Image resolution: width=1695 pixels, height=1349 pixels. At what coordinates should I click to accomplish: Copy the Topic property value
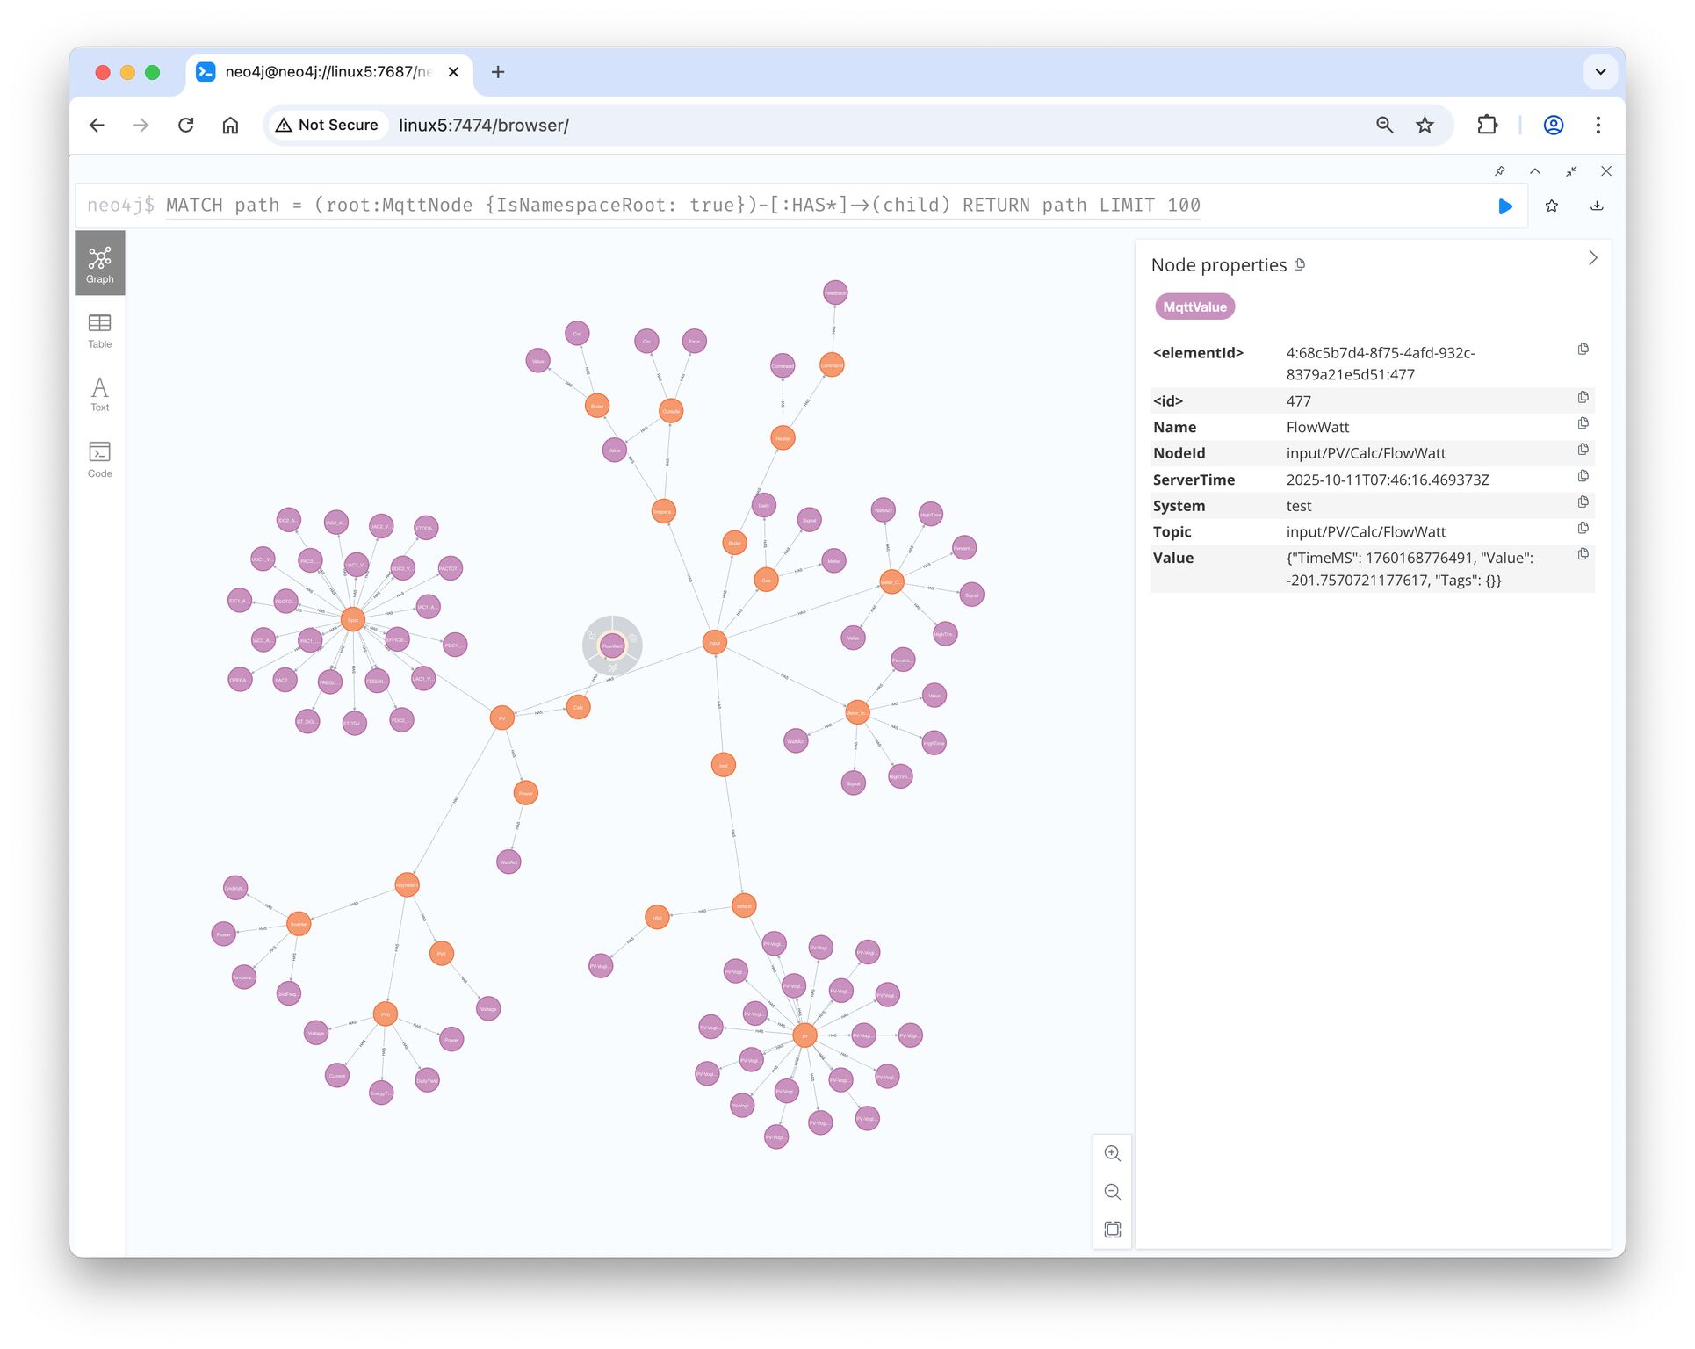(x=1583, y=529)
